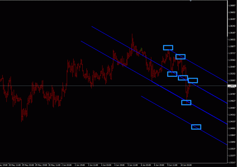Viewport: 237px width, 167px height.
Task: Click the 1.34627 price scale label
Action: pos(232,101)
